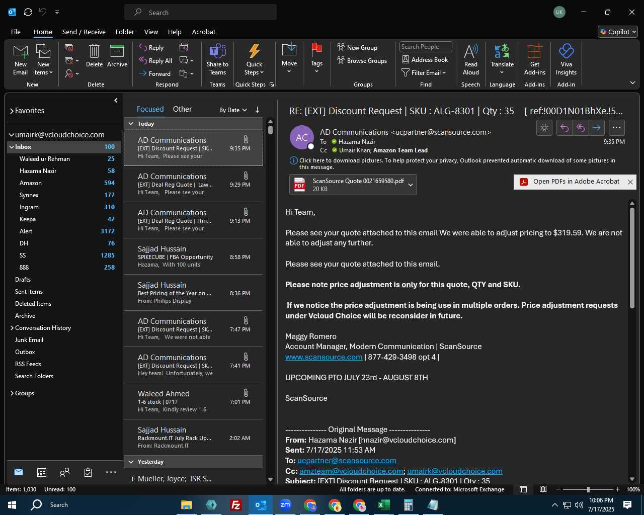
Task: Archive the selected message
Action: [x=117, y=56]
